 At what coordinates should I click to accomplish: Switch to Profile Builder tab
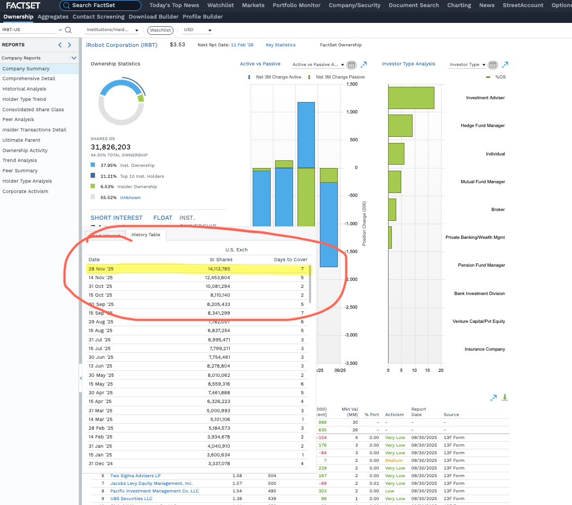pyautogui.click(x=202, y=17)
